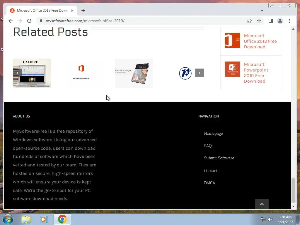Open the Calibre related post thumbnail

pyautogui.click(x=32, y=73)
